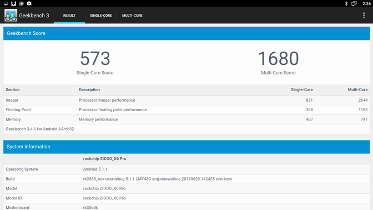Click the rk3368_box-userdebug build string
Viewport: 373px width, 210px height.
click(x=158, y=179)
